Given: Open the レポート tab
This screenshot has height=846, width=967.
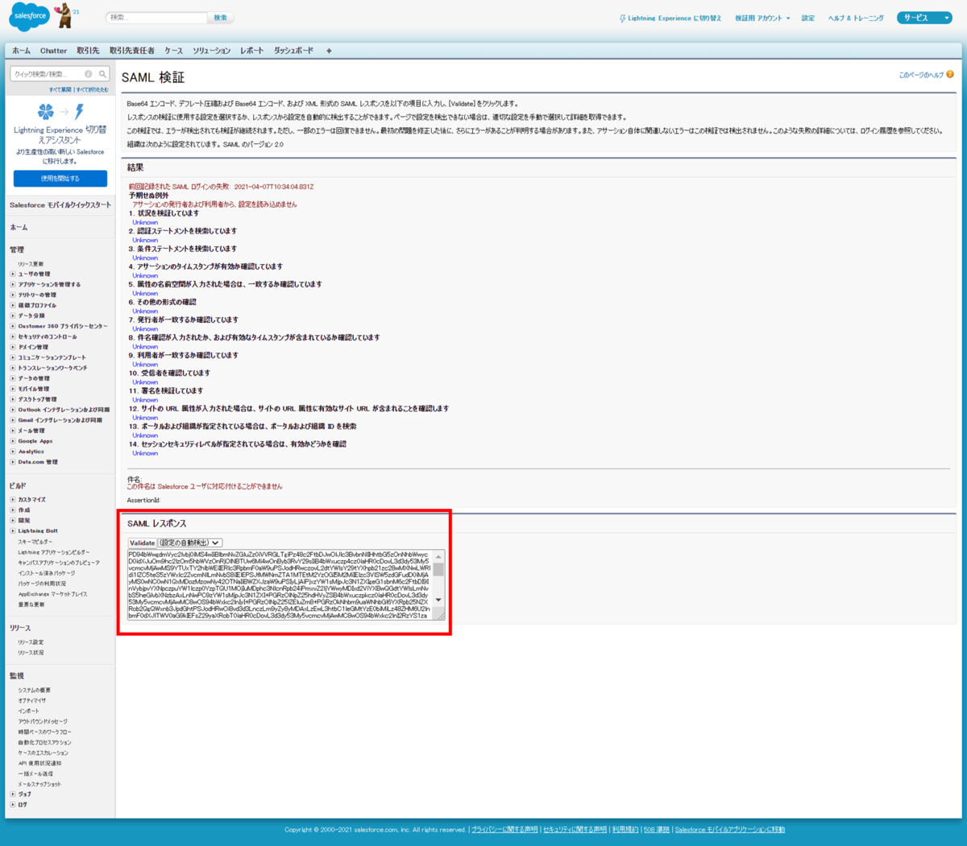Looking at the screenshot, I should pyautogui.click(x=251, y=51).
